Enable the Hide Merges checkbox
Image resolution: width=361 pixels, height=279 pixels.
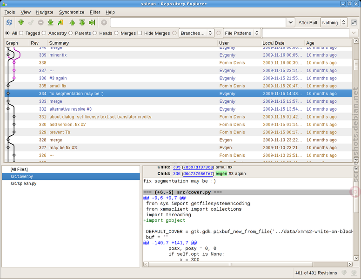140,33
